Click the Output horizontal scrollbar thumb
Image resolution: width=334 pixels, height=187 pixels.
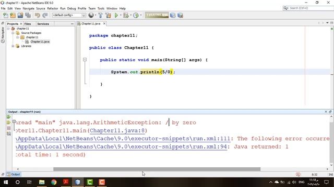(157, 169)
